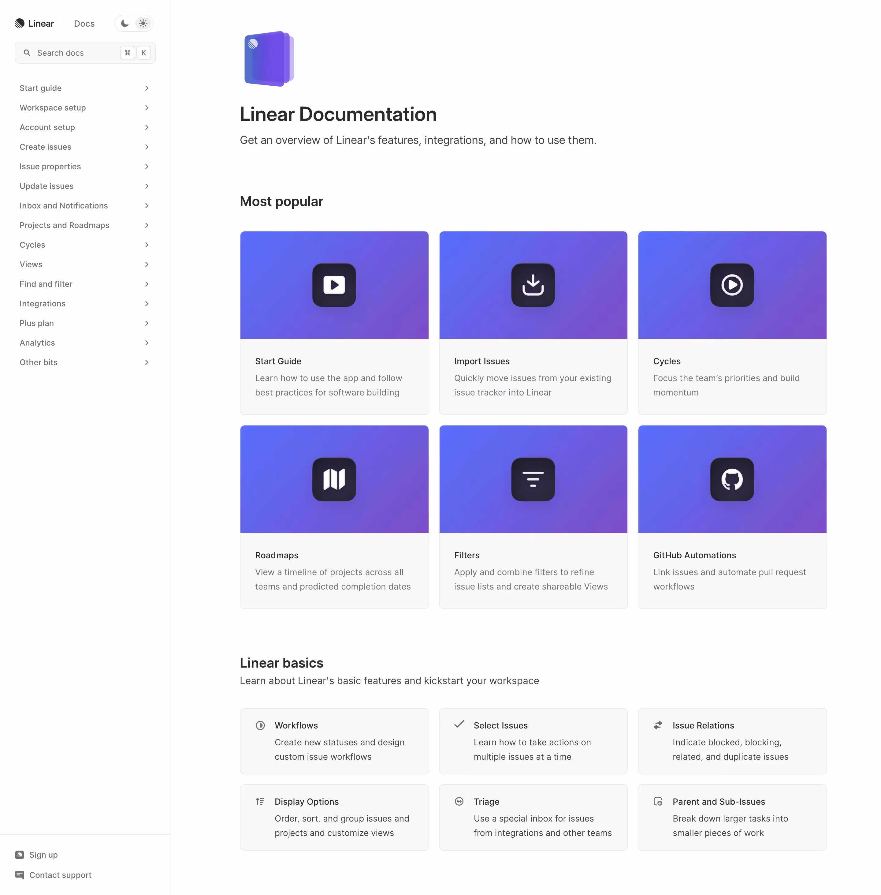Open the Docs navigation item

coord(84,23)
